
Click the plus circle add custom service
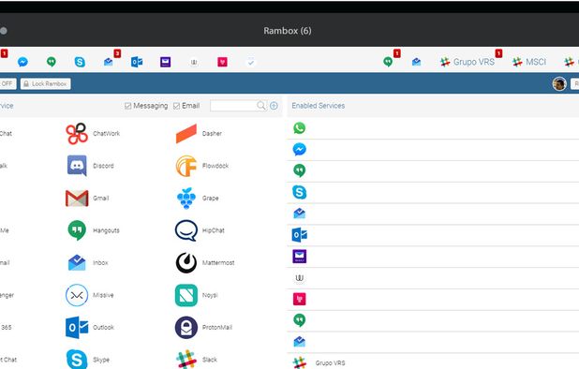click(x=274, y=106)
